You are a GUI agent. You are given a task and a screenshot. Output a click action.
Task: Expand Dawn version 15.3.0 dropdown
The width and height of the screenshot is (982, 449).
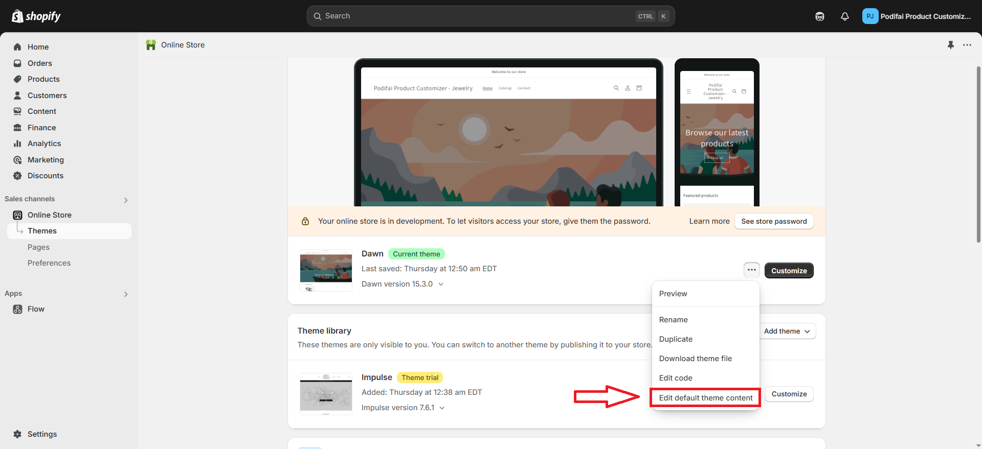click(403, 284)
